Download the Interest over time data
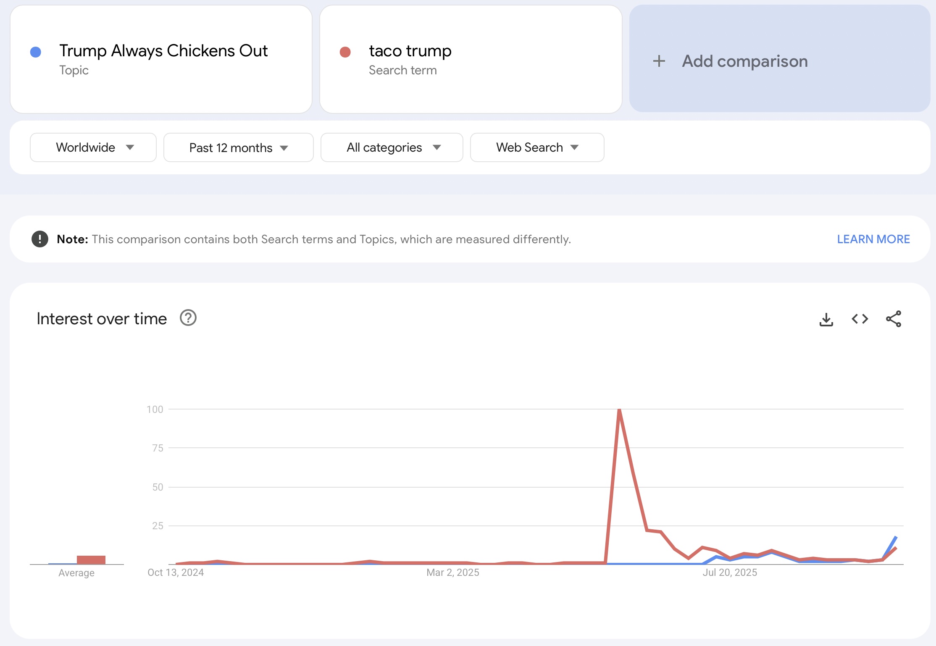The image size is (936, 646). [826, 319]
